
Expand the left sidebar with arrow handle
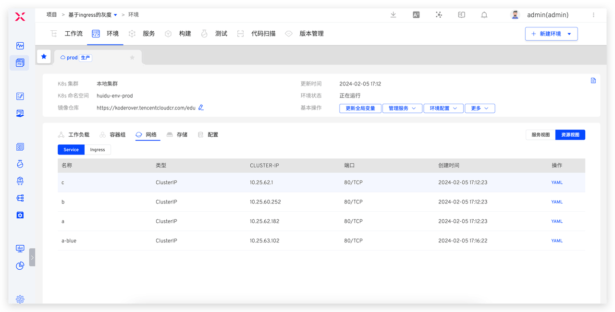coord(32,257)
